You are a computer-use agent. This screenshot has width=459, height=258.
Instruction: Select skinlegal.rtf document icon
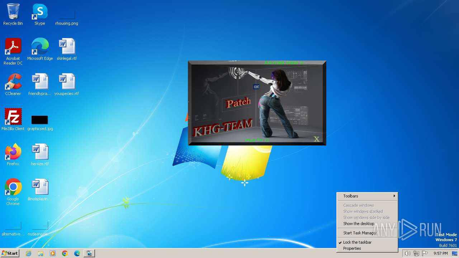[x=67, y=49]
